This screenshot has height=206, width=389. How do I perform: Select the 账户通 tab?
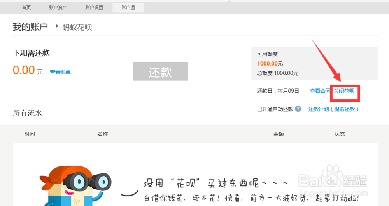128,8
